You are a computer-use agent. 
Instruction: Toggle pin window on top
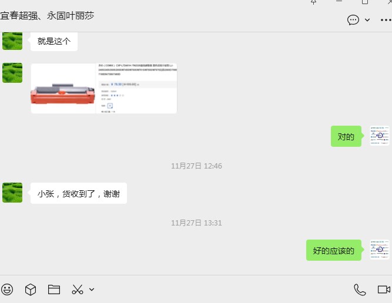[x=313, y=2]
